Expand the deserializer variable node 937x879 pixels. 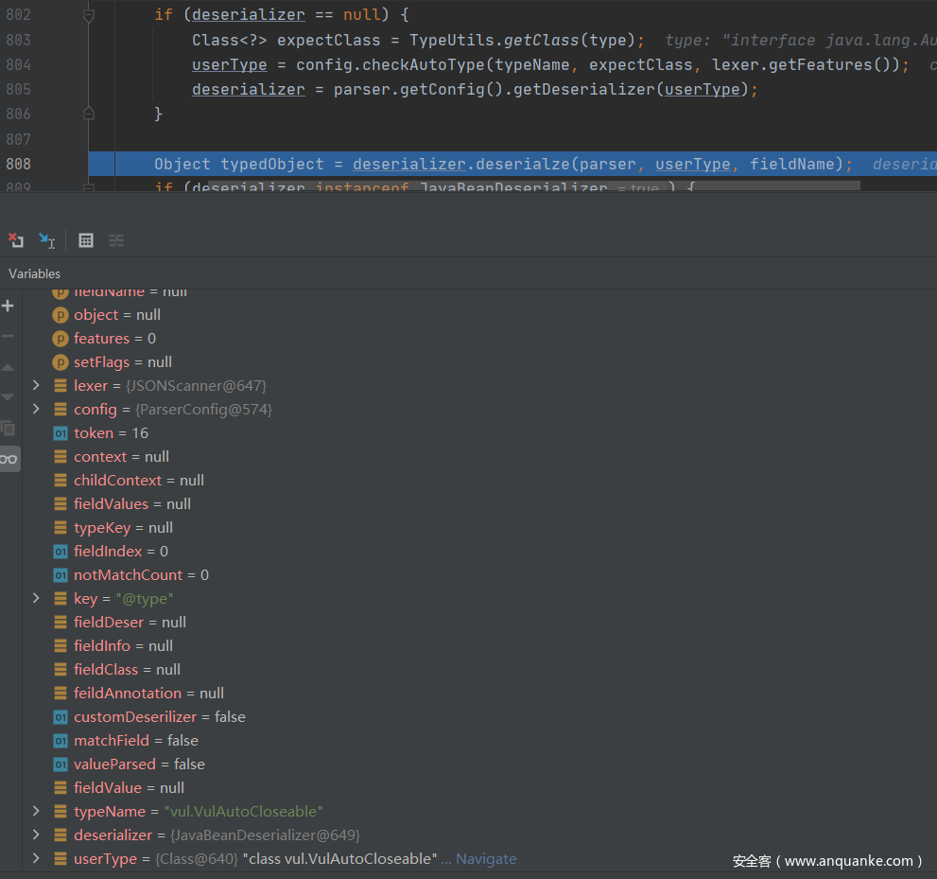click(x=36, y=835)
